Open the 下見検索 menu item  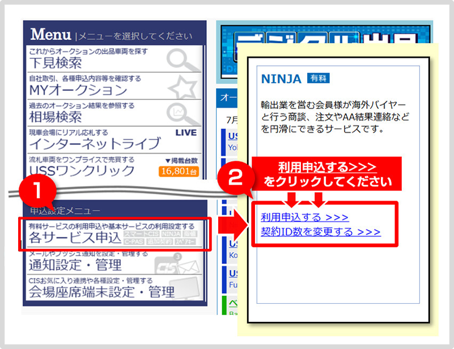[114, 59]
